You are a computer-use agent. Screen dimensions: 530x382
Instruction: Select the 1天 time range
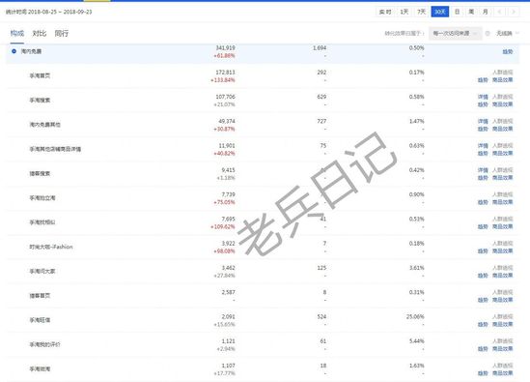pos(404,12)
